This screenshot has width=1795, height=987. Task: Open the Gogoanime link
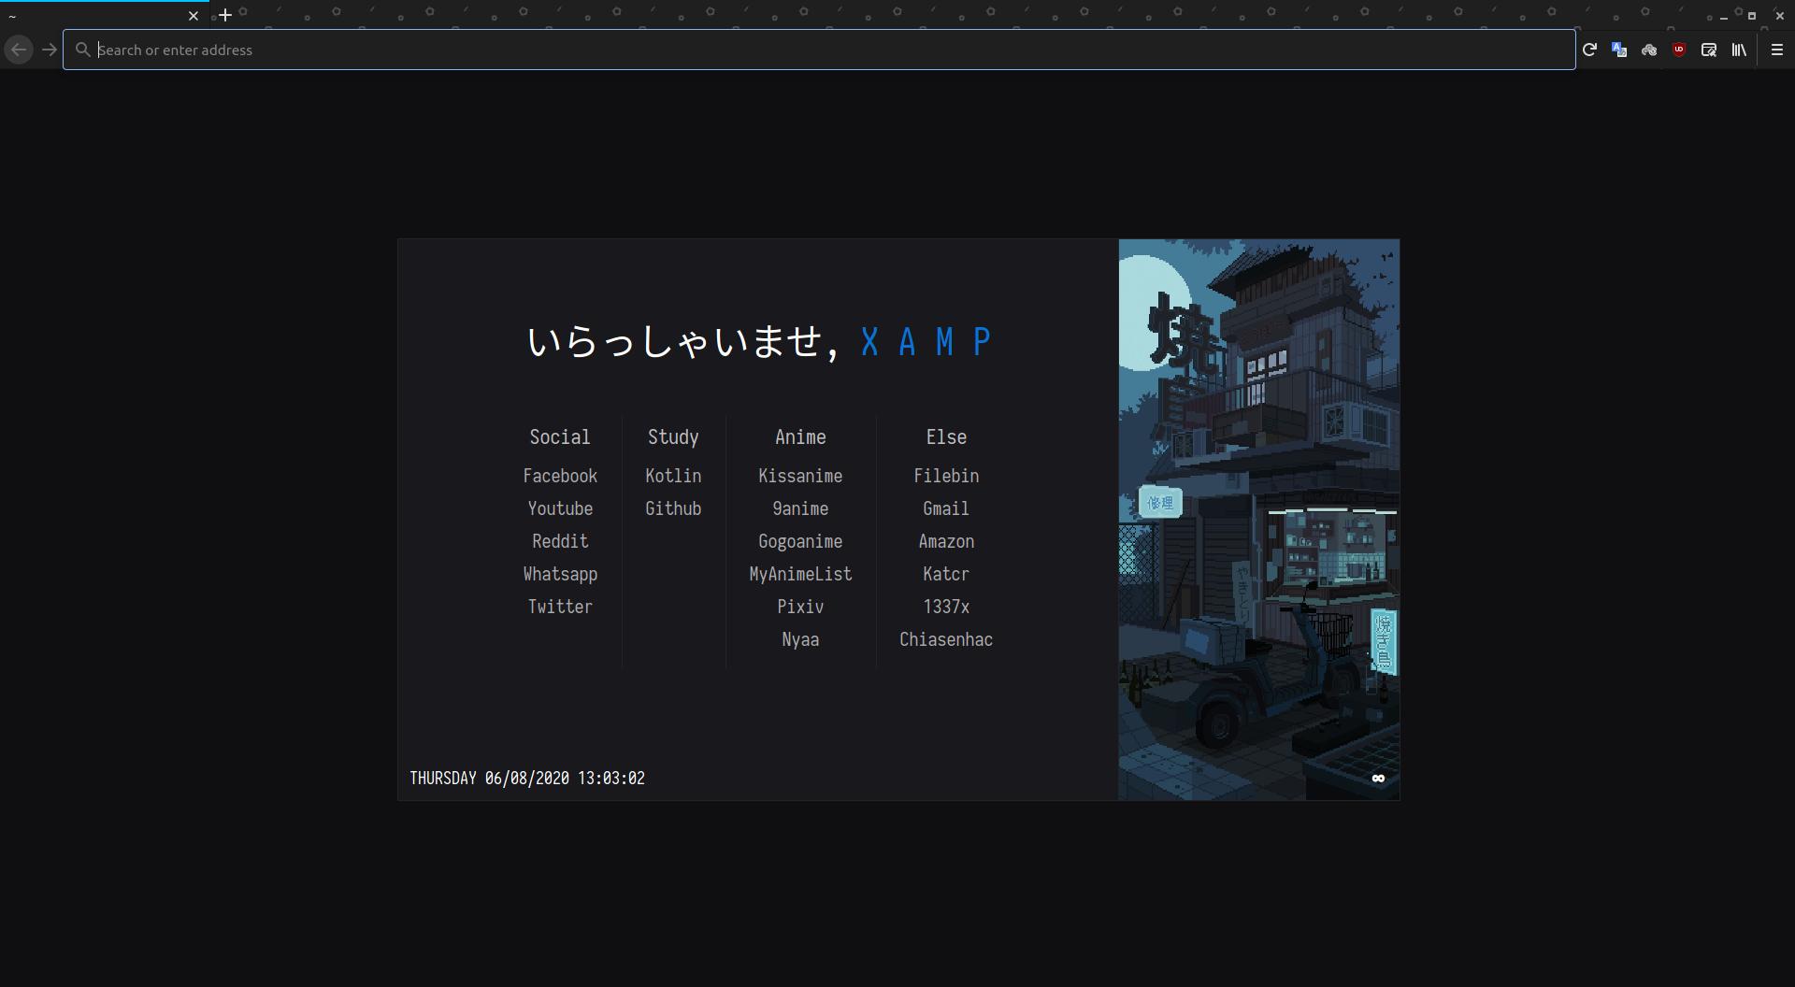800,541
